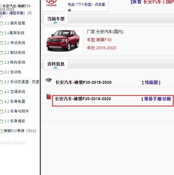Open the 3.1 发动机 folder icon
This screenshot has width=174, height=175.
1,73
